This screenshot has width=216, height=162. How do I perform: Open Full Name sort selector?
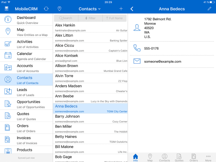click(x=114, y=18)
